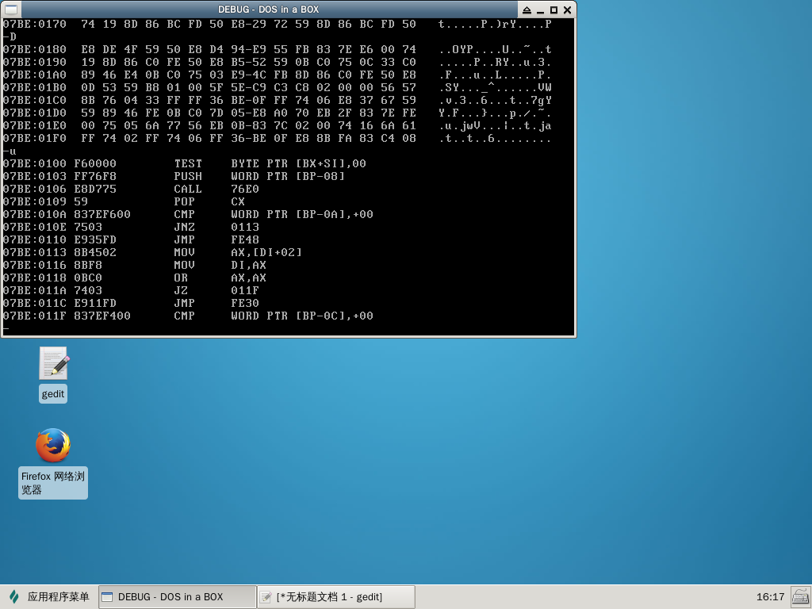
Task: Open the gedit desktop icon
Action: coord(54,363)
